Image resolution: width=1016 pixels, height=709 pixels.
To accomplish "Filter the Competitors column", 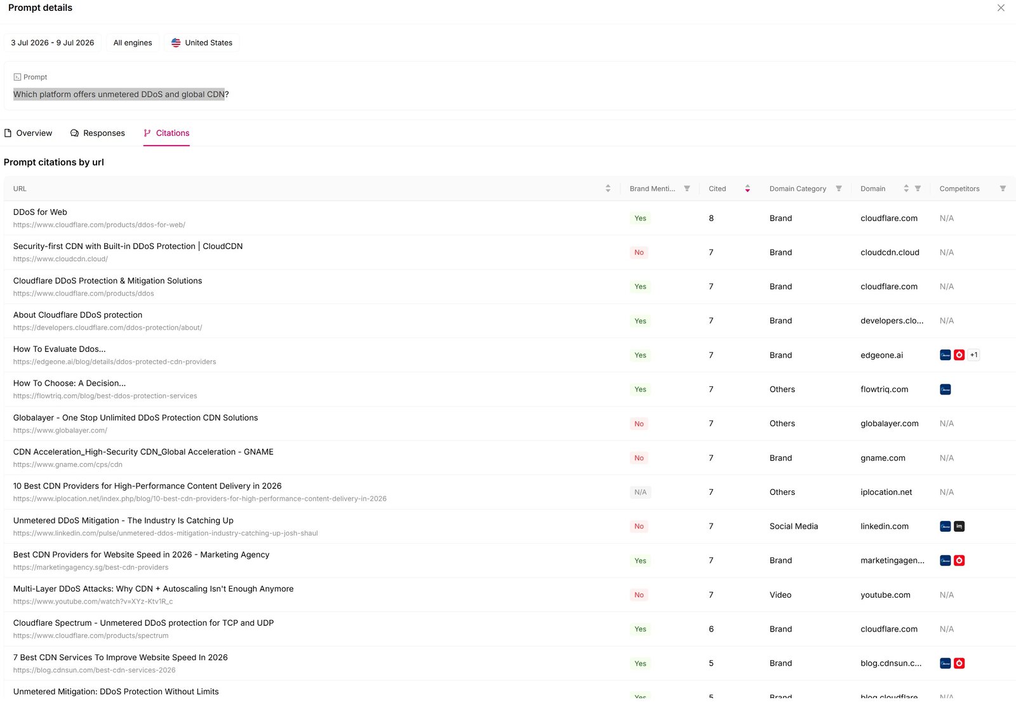I will point(1003,189).
